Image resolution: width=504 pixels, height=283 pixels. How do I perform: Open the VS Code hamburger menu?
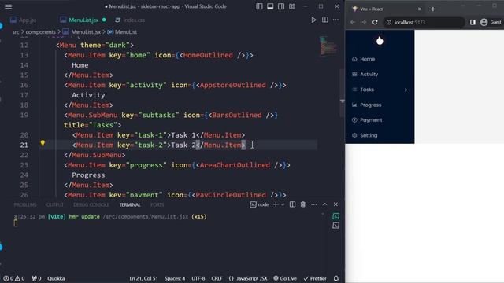(9, 6)
